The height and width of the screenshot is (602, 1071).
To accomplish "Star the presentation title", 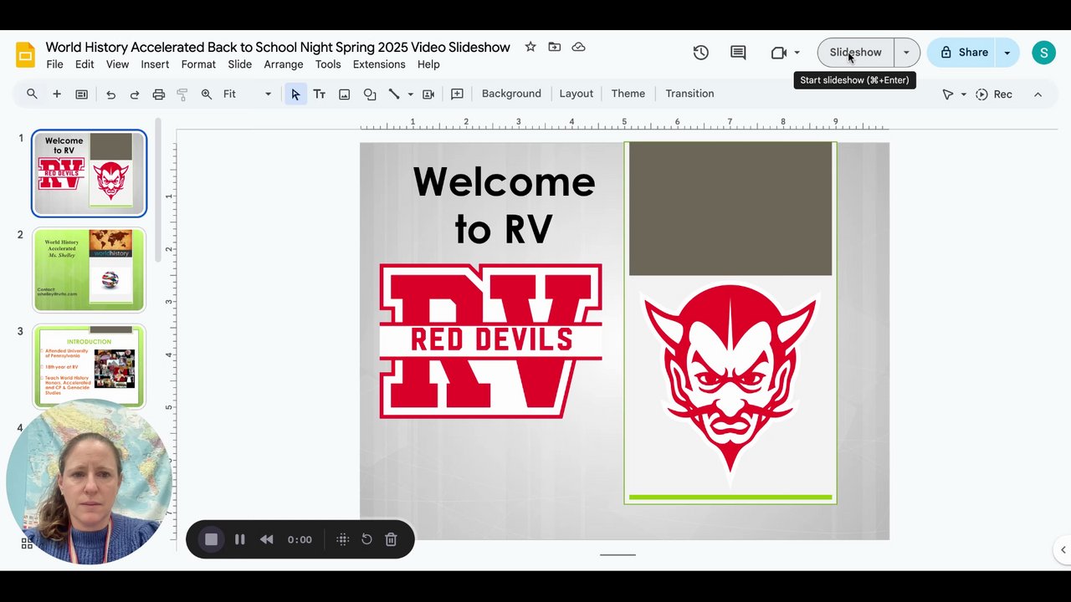I will 530,47.
